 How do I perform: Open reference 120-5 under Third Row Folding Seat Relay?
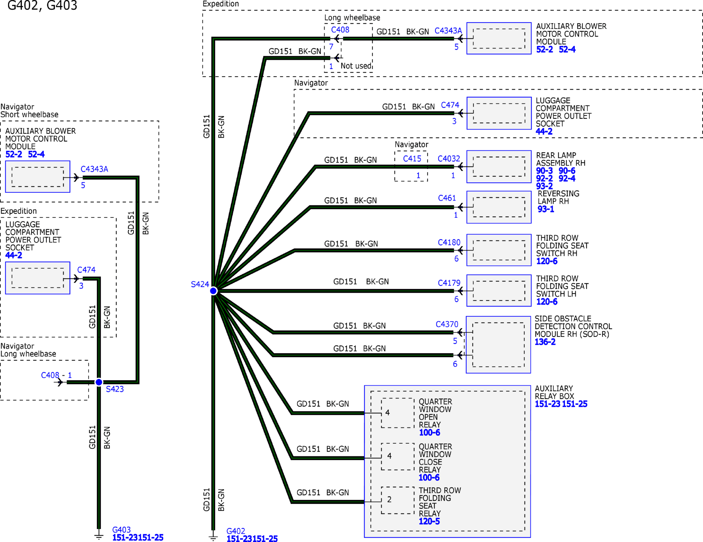click(429, 521)
